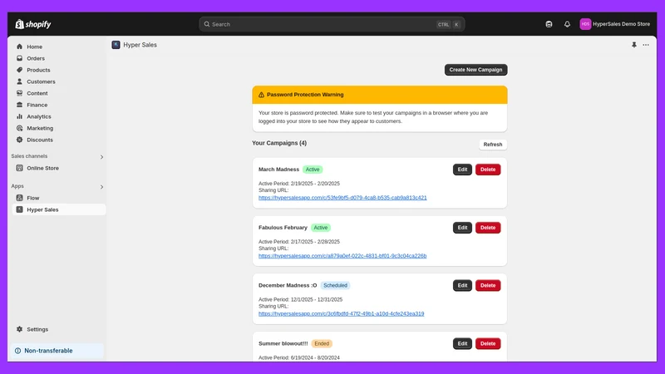The height and width of the screenshot is (374, 665).
Task: Open Fabulous February sharing URL
Action: click(x=342, y=256)
